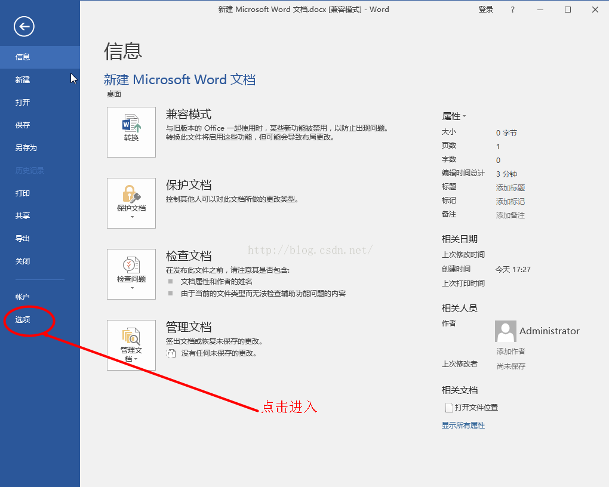
Task: Click the 文档属性和作者的姓名 bullet item
Action: pos(217,282)
